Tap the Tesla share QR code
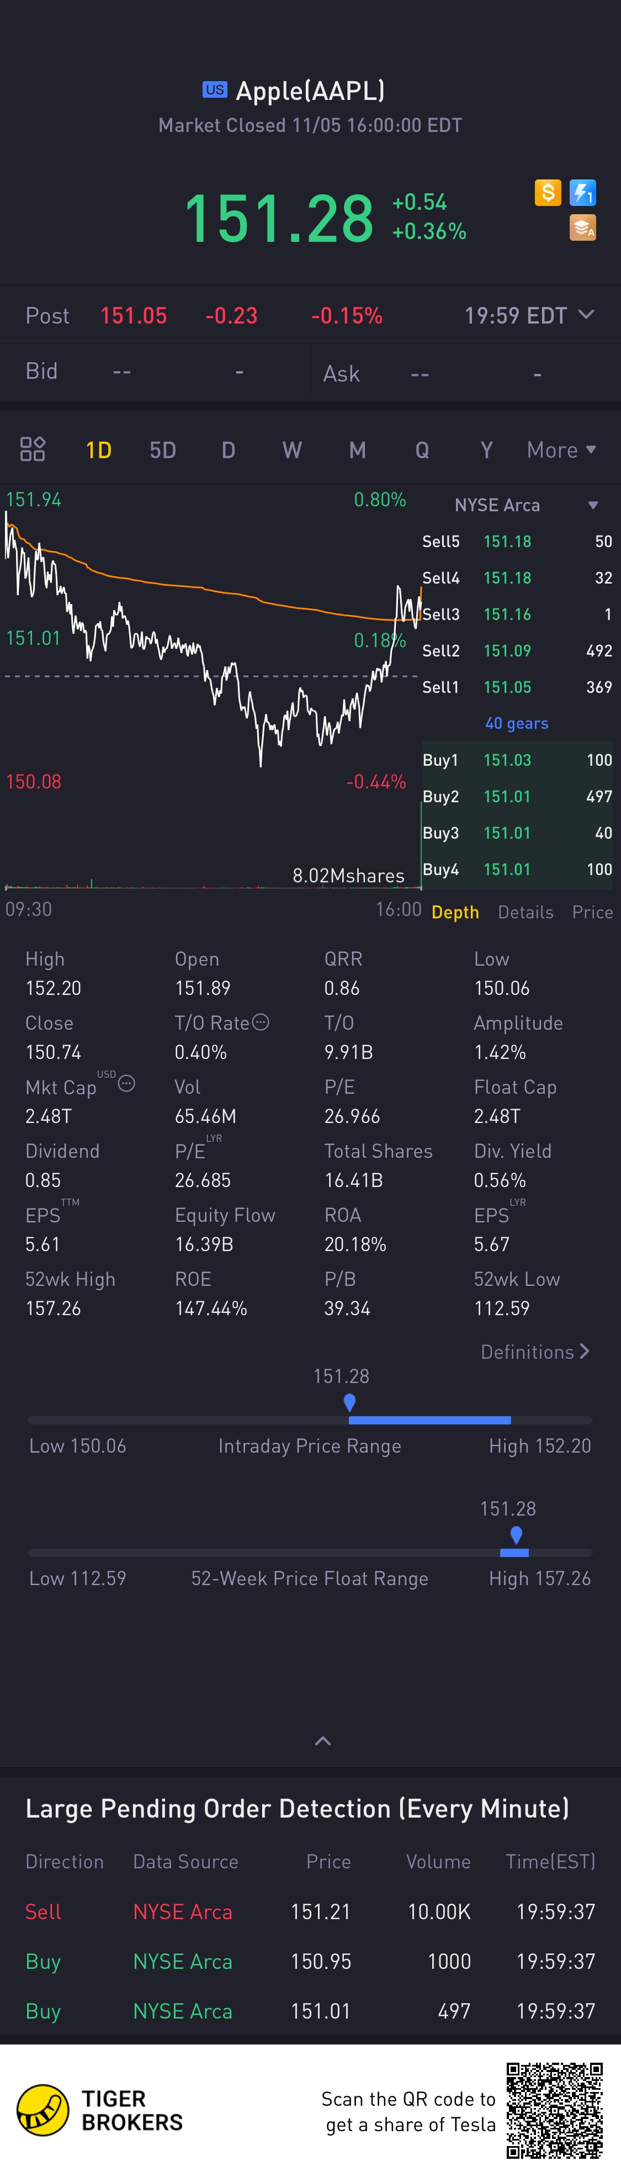Image resolution: width=621 pixels, height=2177 pixels. [x=554, y=2110]
